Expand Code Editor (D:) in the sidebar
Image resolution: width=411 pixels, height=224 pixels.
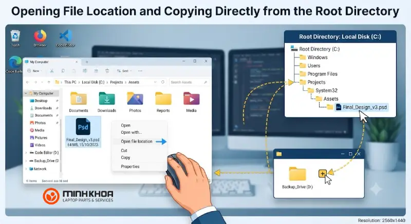click(x=26, y=153)
